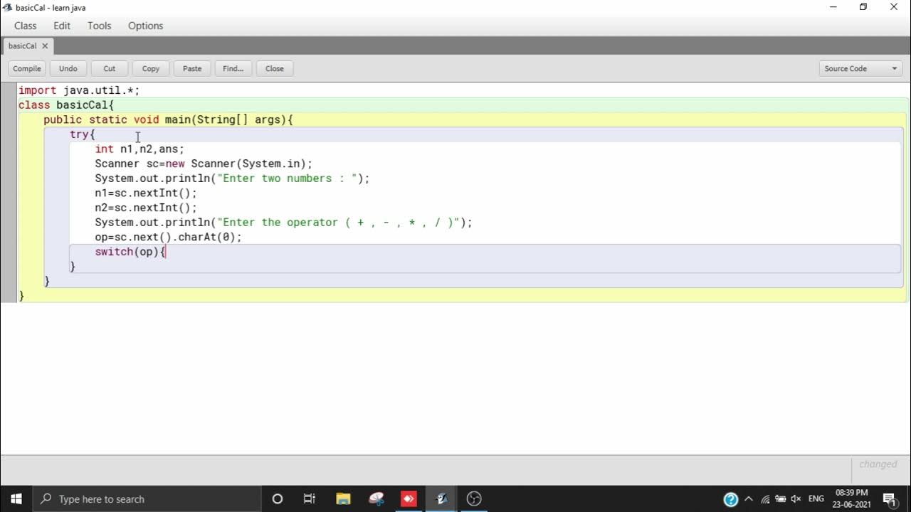This screenshot has height=512, width=911.
Task: Click the Undo button
Action: (x=68, y=68)
